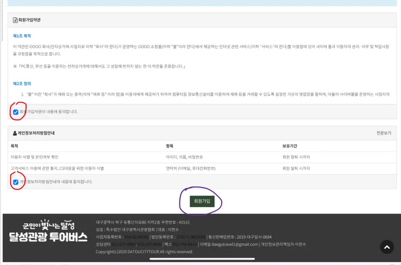401x265 pixels.
Task: Click the 아이디, 이름, 비밀번호 cell
Action: (184, 157)
